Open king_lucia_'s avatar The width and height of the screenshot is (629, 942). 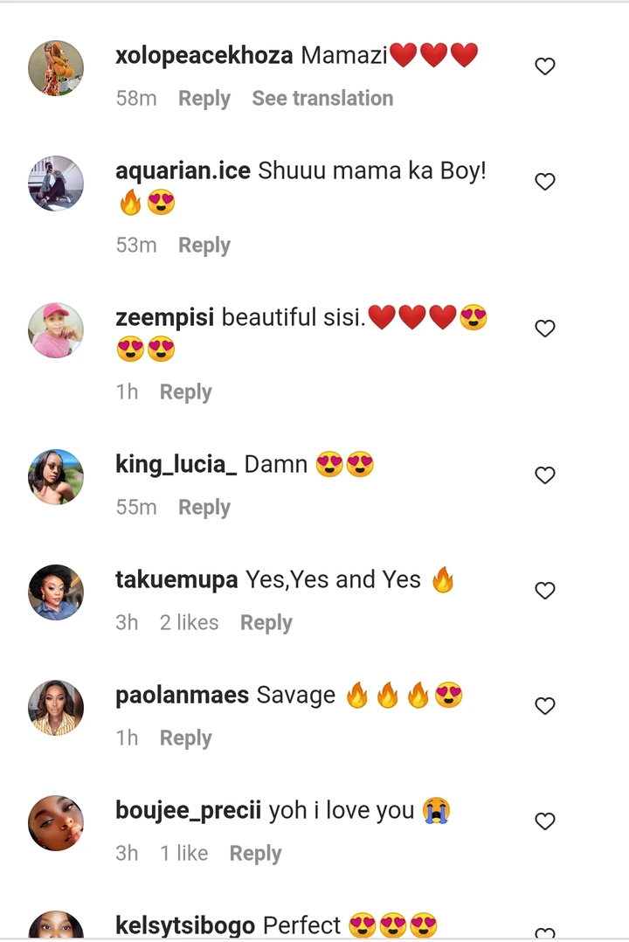(56, 476)
